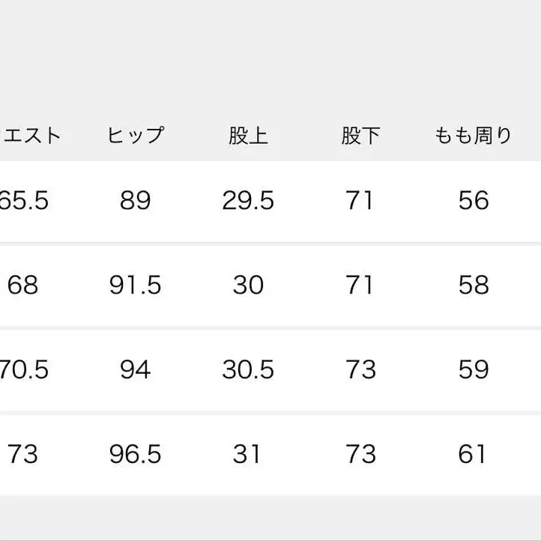Select the hip value 89
Viewport: 541px width, 541px height.
click(135, 201)
